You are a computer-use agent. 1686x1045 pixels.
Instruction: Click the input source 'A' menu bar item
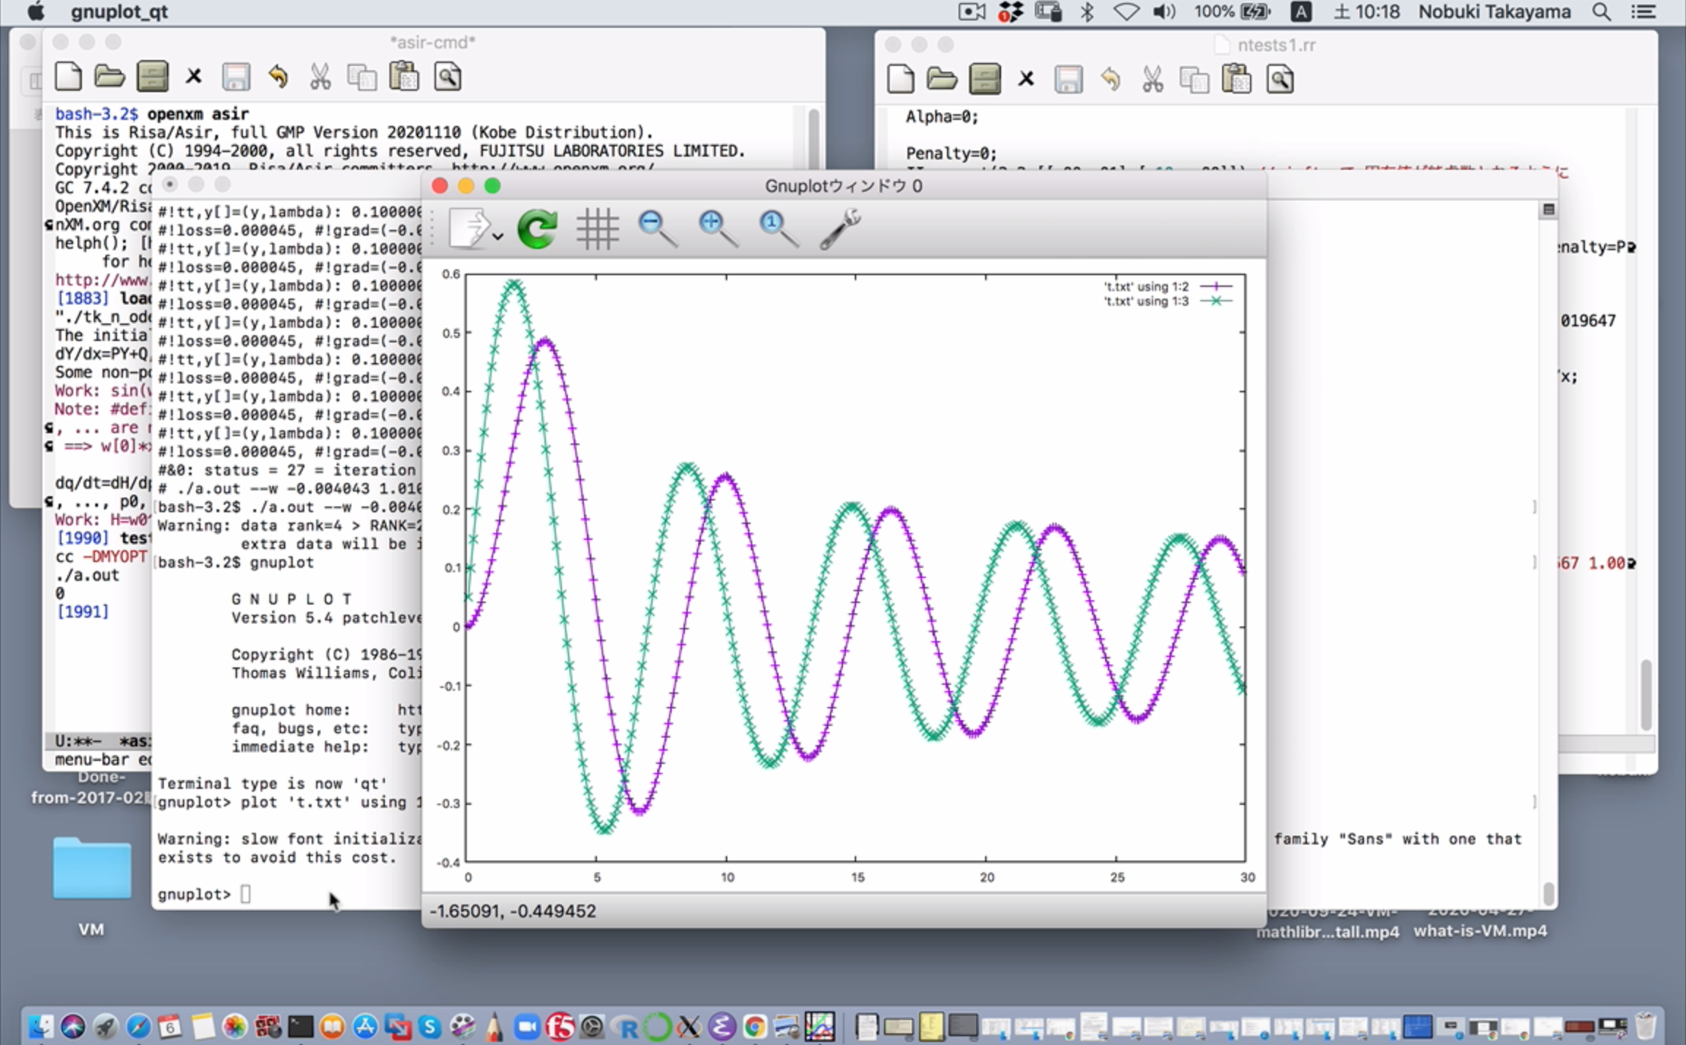pyautogui.click(x=1300, y=12)
